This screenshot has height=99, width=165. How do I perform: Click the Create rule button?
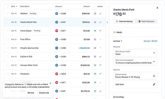[x=44, y=93]
